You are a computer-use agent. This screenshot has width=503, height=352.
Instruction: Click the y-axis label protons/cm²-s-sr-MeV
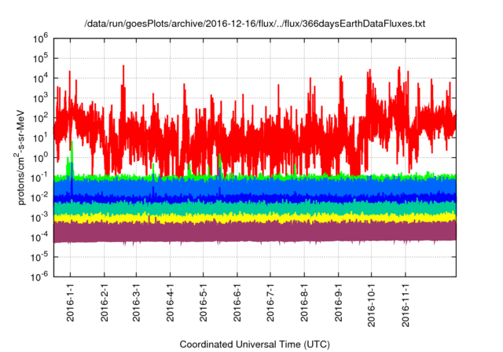(20, 157)
